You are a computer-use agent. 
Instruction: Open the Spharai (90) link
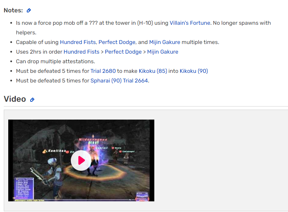(x=106, y=81)
